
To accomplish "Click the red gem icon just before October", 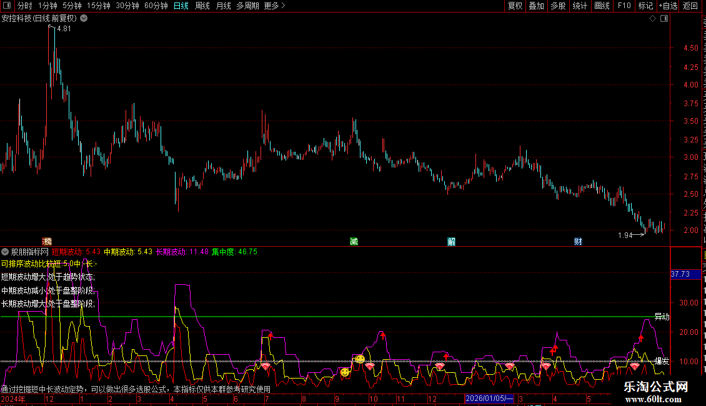I will pos(370,366).
